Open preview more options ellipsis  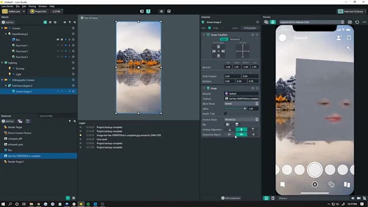pos(364,22)
